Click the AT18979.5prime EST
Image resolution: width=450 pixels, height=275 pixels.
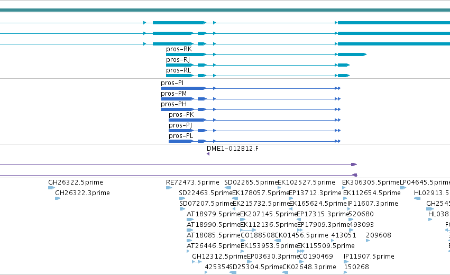pyautogui.click(x=213, y=214)
